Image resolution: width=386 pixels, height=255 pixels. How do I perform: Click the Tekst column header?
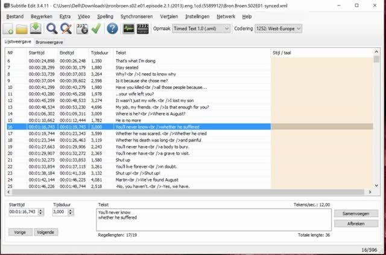(192, 53)
